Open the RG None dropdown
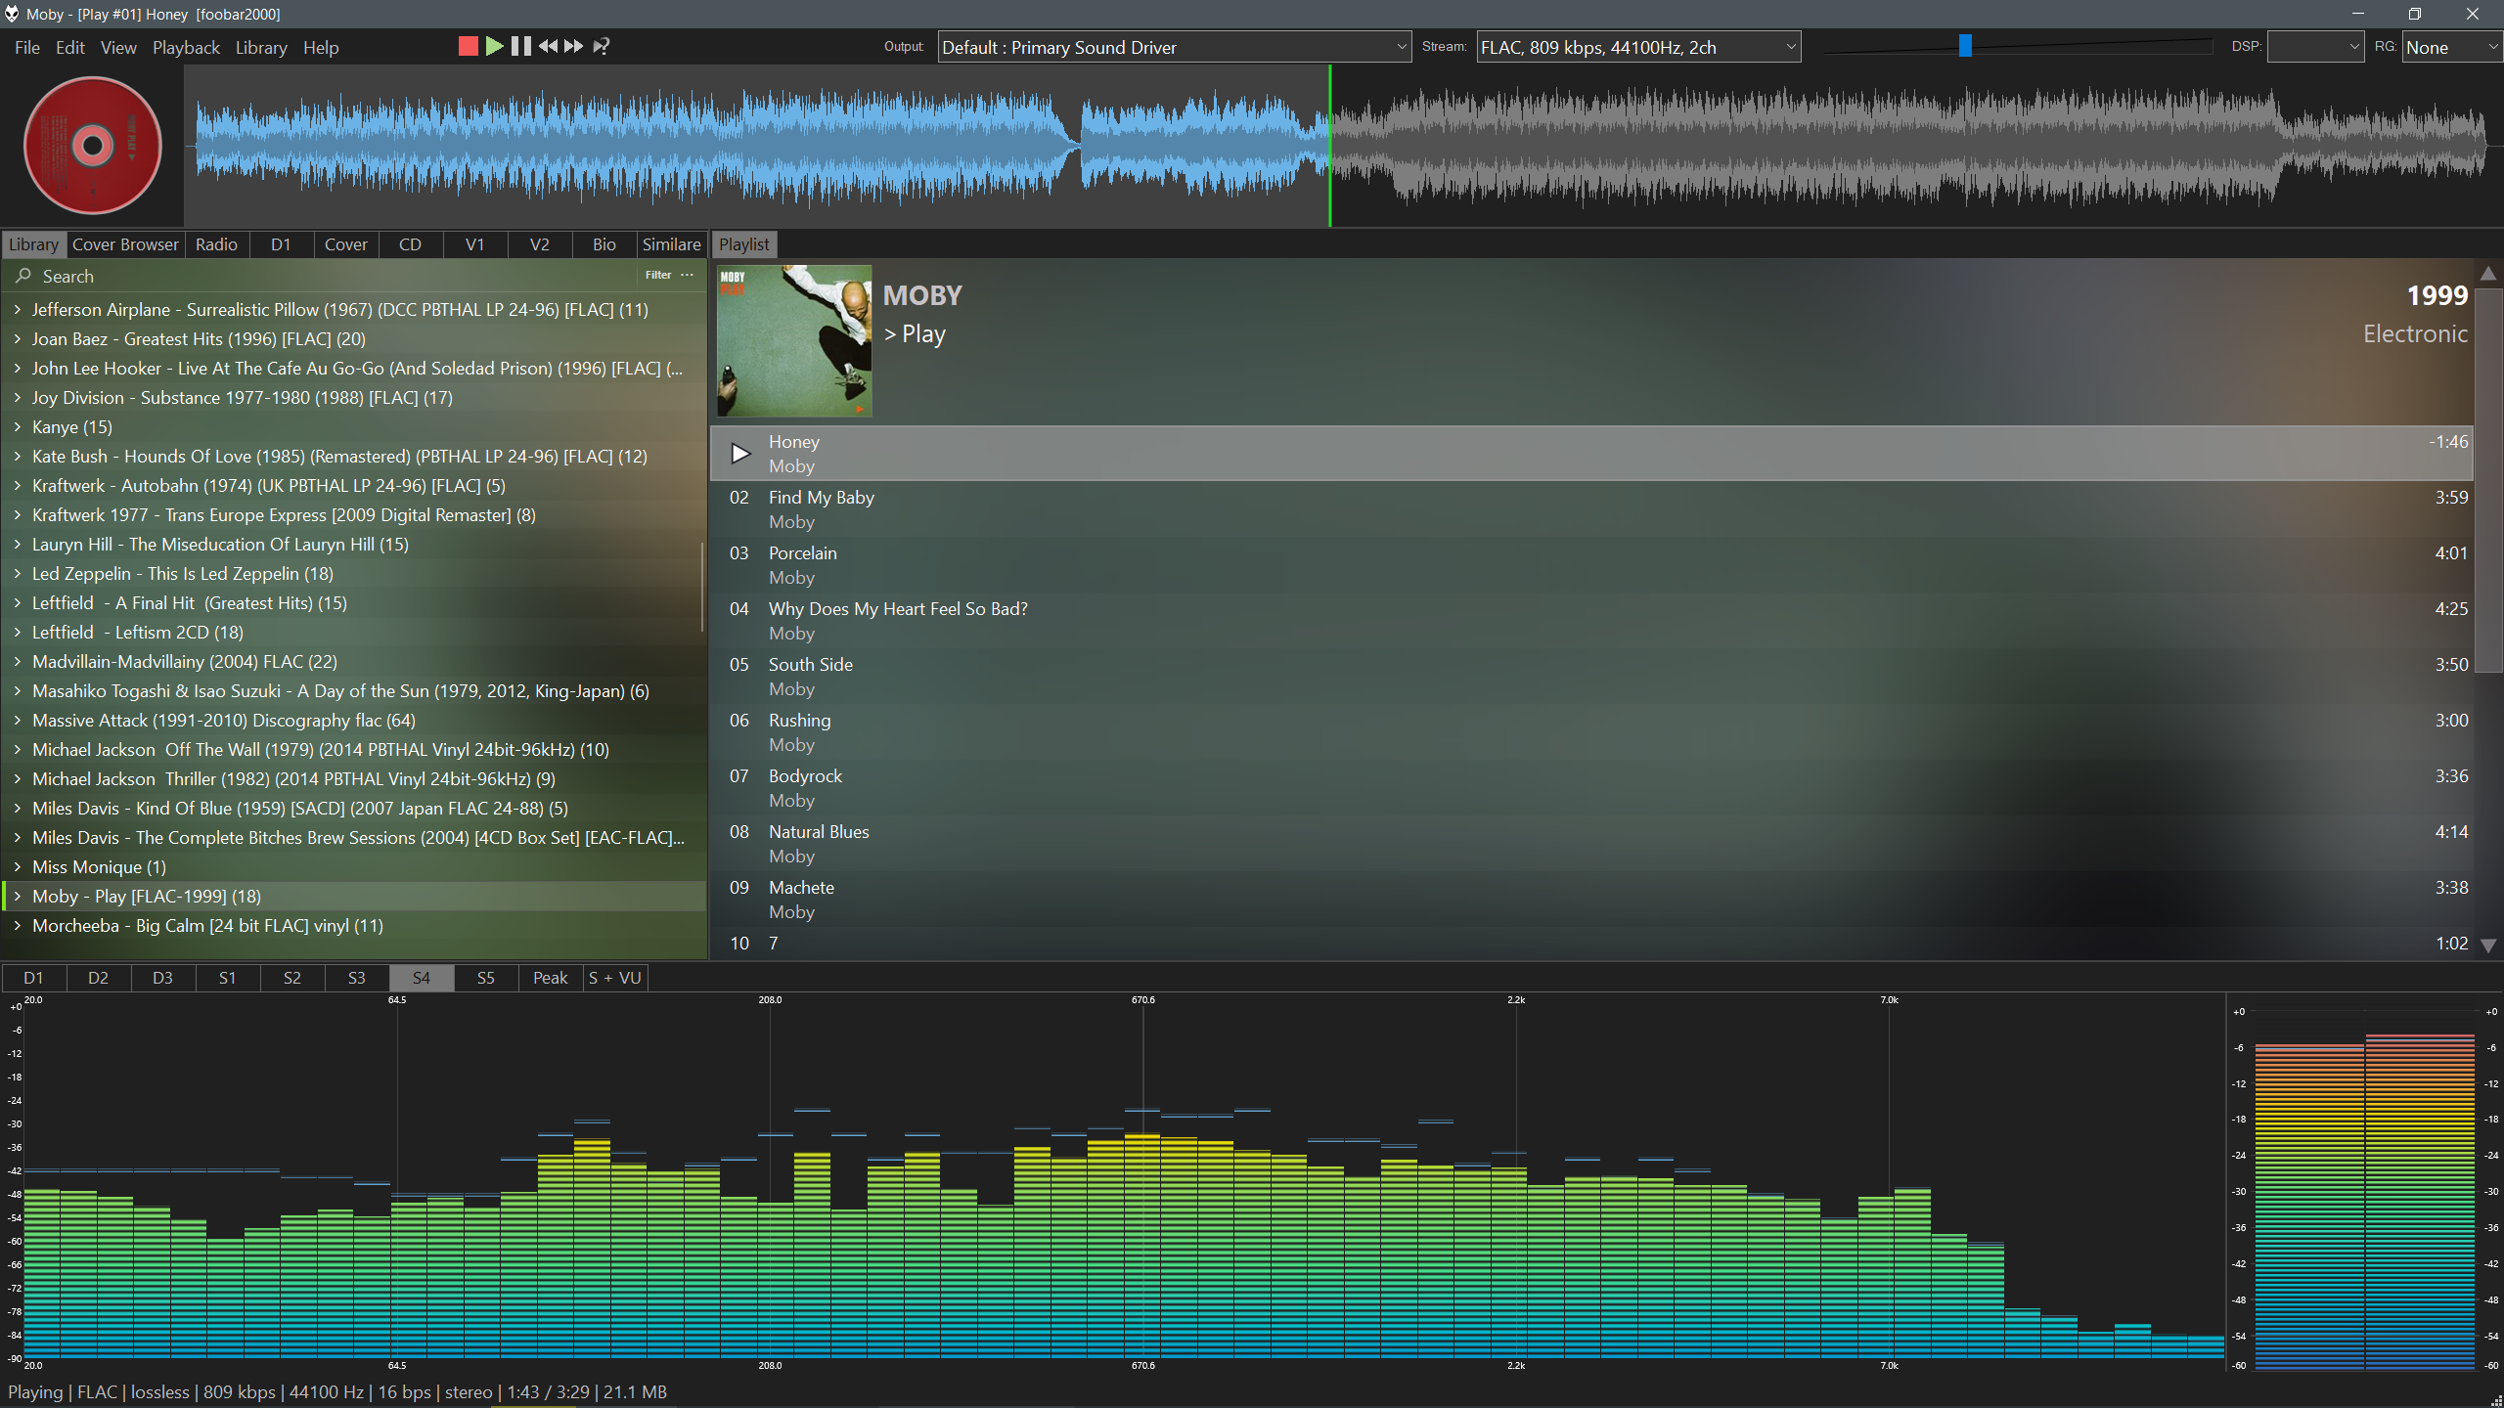2504x1408 pixels. click(x=2450, y=47)
